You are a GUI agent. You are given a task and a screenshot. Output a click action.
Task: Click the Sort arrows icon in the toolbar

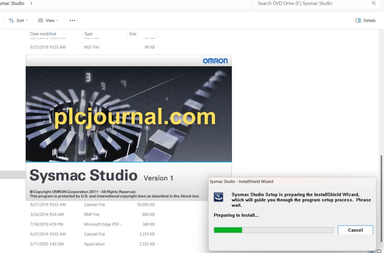(x=11, y=20)
